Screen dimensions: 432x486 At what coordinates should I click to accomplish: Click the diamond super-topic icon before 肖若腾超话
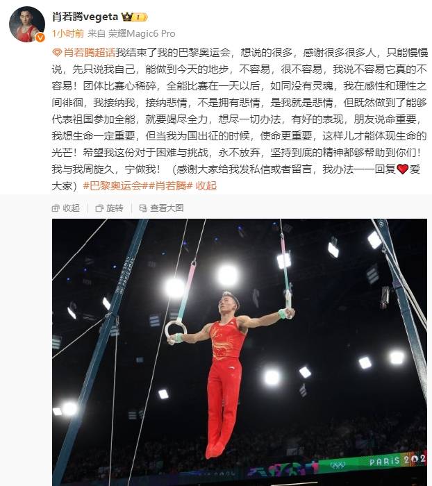[57, 53]
